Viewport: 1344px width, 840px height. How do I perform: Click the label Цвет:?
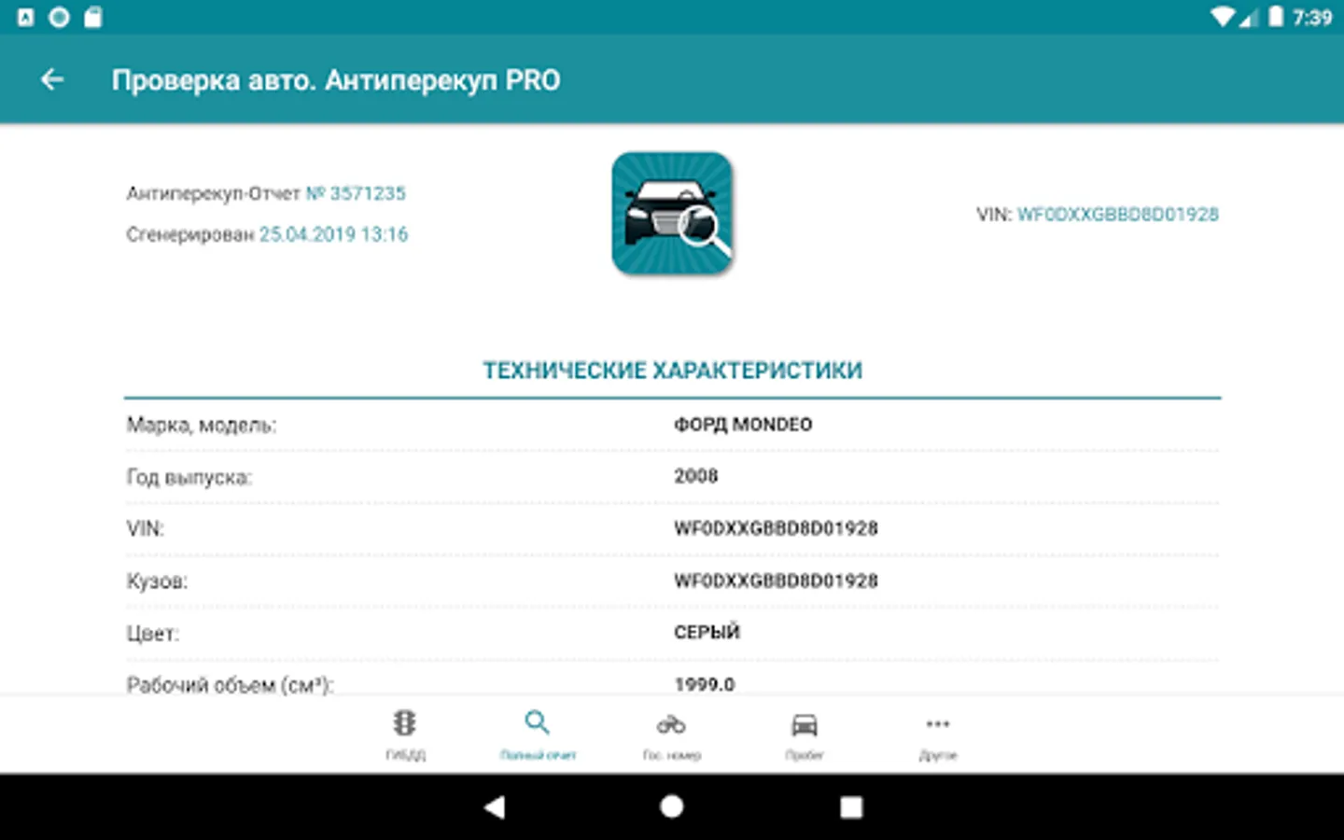152,634
